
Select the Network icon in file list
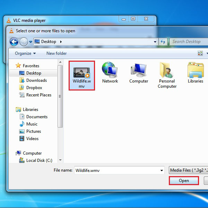pyautogui.click(x=110, y=72)
